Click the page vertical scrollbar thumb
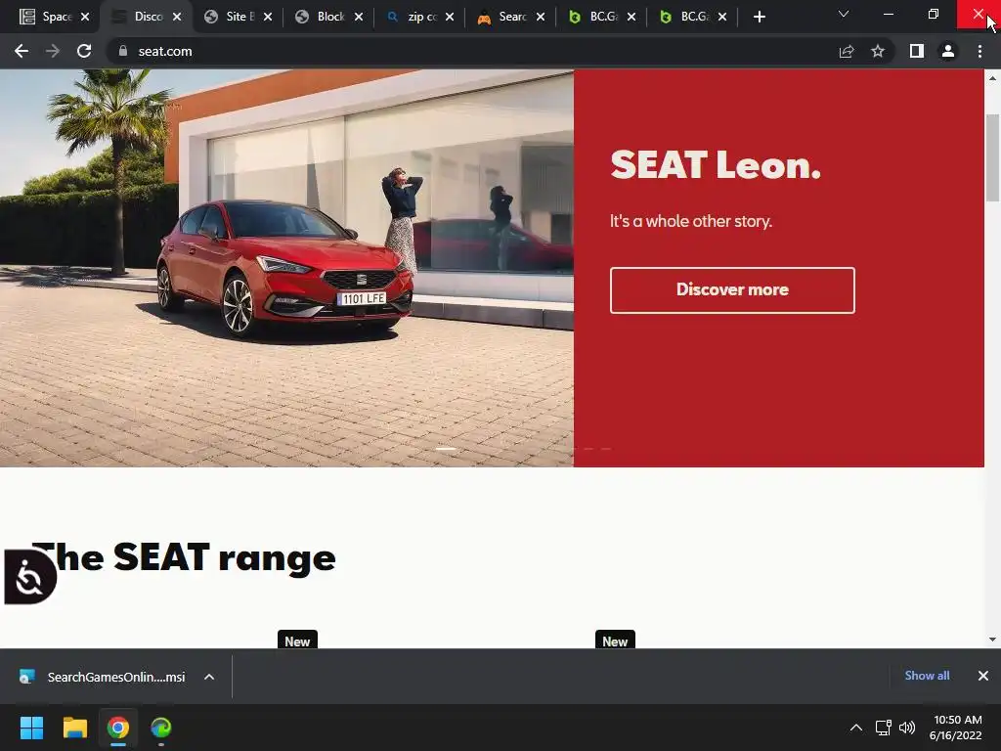The width and height of the screenshot is (1001, 751). pyautogui.click(x=993, y=157)
